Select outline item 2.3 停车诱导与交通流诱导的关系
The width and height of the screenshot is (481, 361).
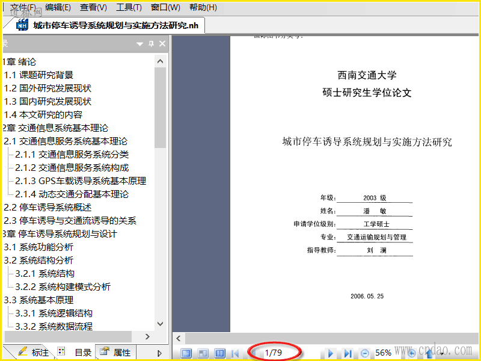(70, 220)
